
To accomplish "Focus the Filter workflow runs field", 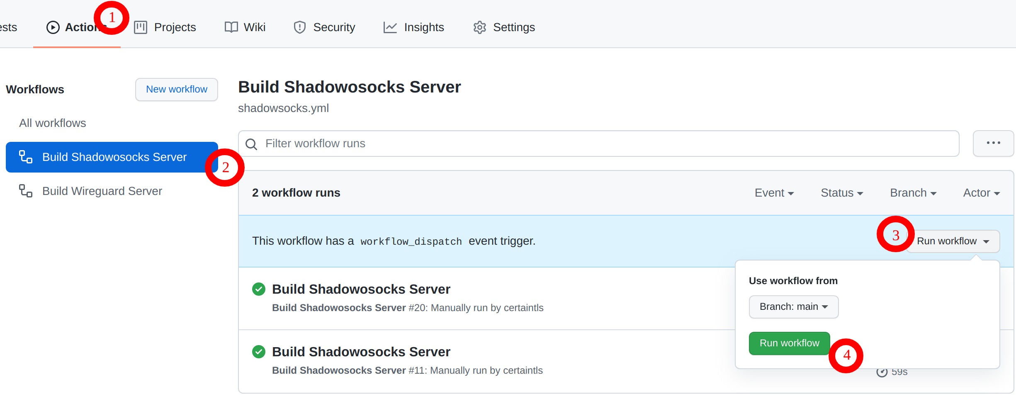I will pos(598,144).
